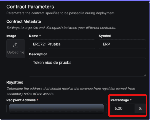The height and width of the screenshot is (120, 150).
Task: Click the royalty Percentage field showing 5.00
Action: point(123,109)
